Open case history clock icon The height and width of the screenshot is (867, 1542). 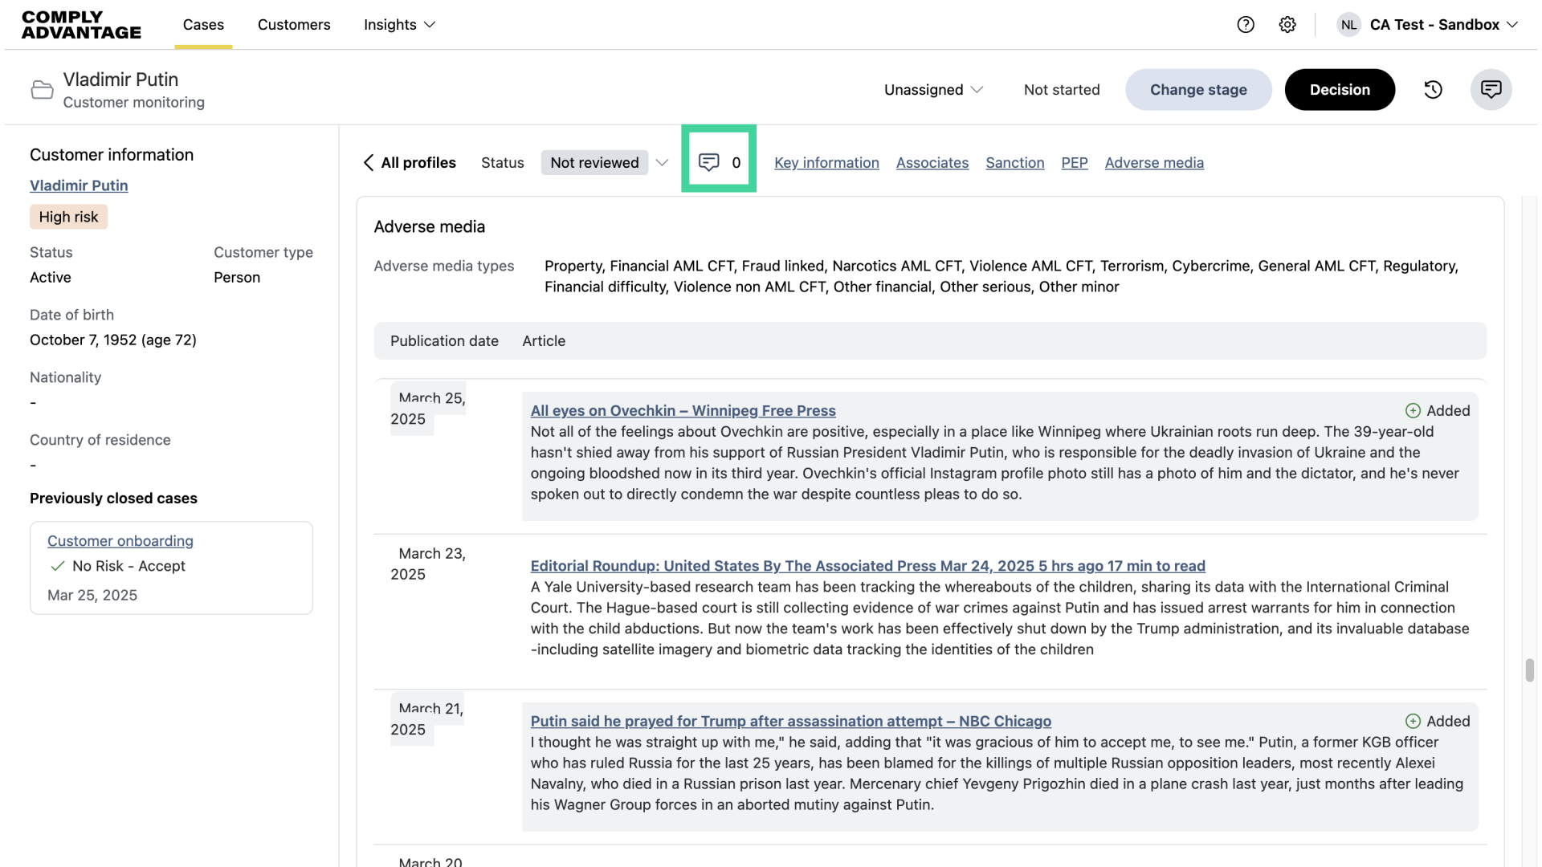click(1434, 90)
